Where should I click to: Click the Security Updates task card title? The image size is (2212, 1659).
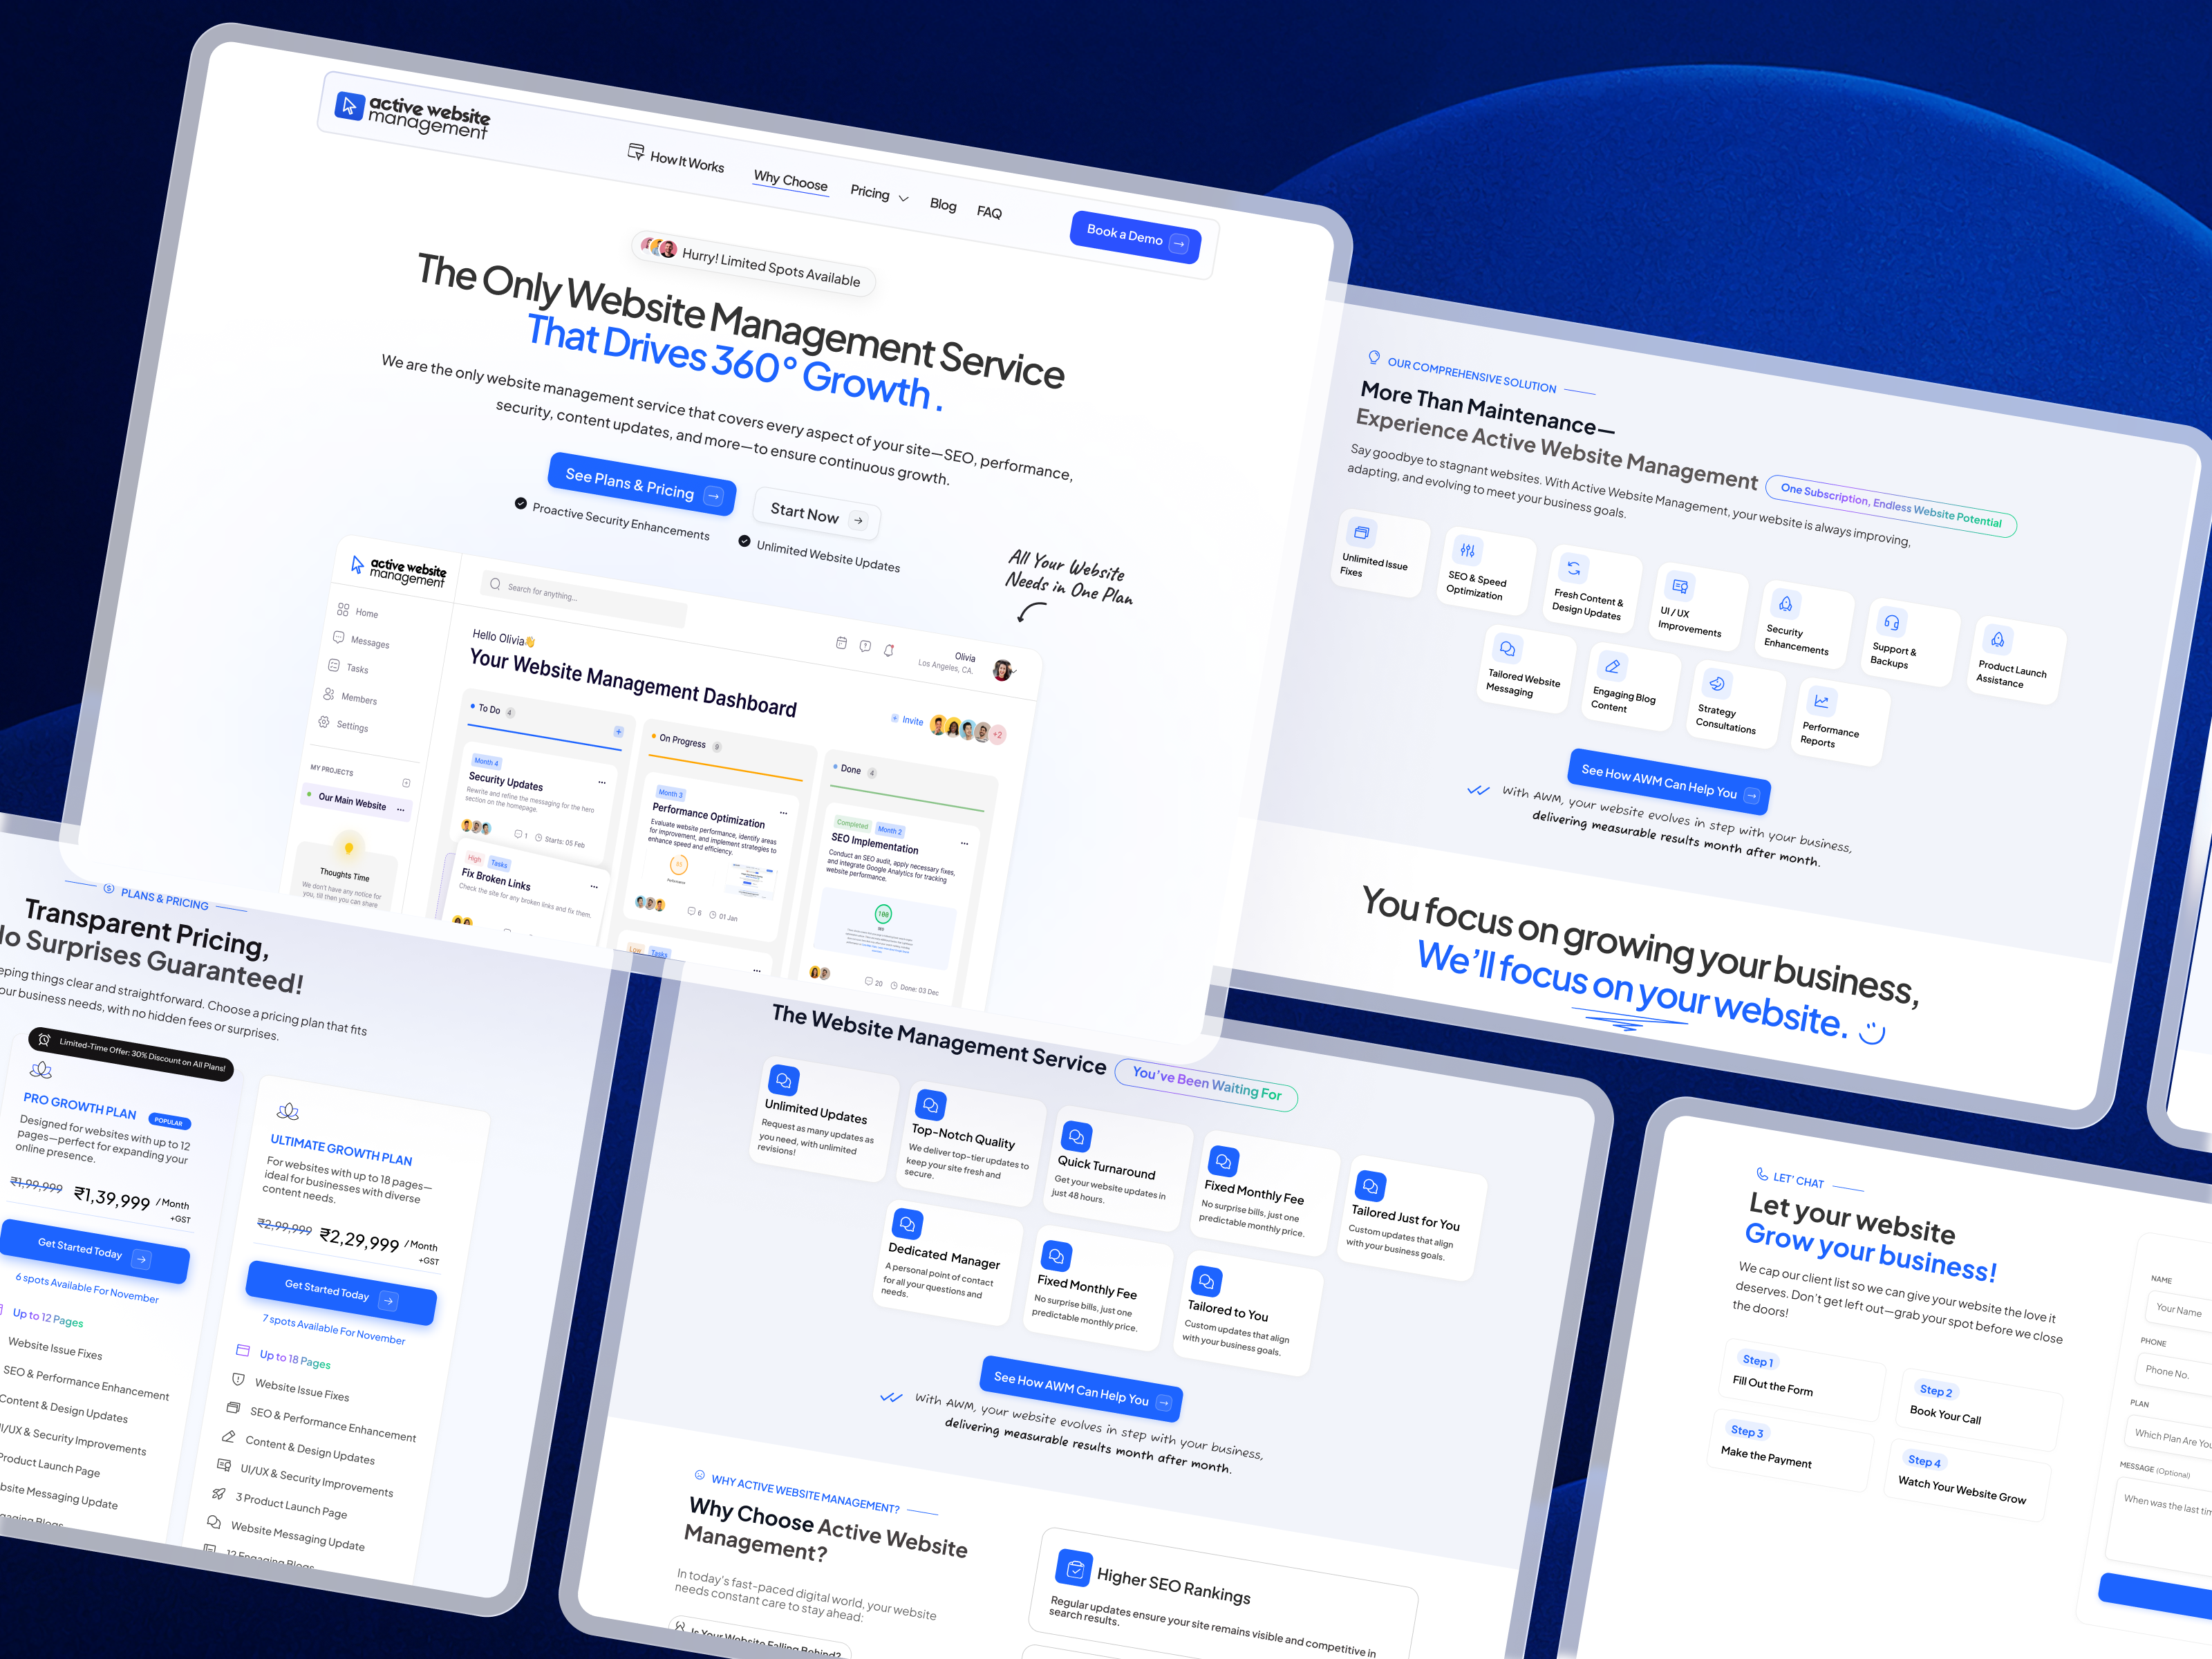pyautogui.click(x=505, y=782)
